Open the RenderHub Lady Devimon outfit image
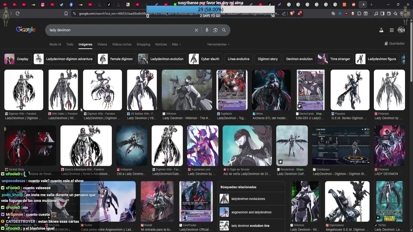Viewport: 413px width, 232px height. (292, 146)
